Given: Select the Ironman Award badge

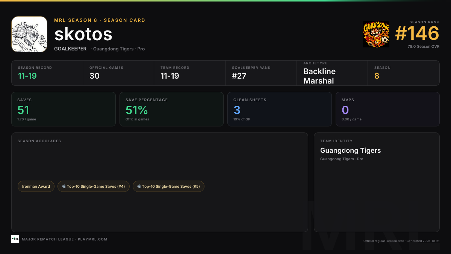Looking at the screenshot, I should [x=36, y=186].
